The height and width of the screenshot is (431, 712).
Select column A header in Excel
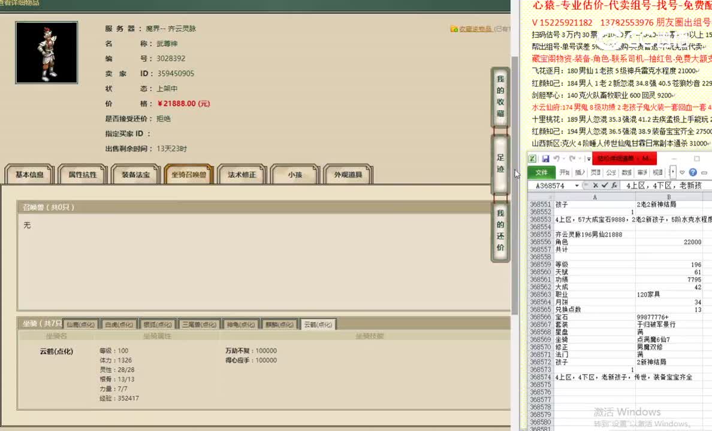coord(595,197)
